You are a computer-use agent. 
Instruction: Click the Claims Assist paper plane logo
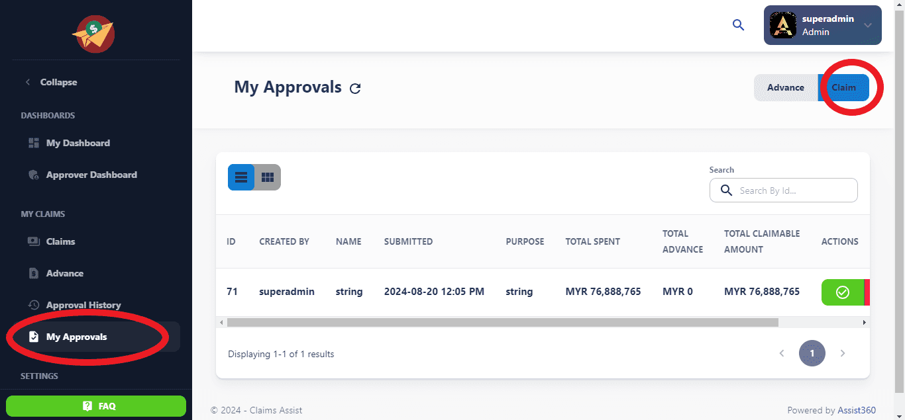tap(94, 34)
